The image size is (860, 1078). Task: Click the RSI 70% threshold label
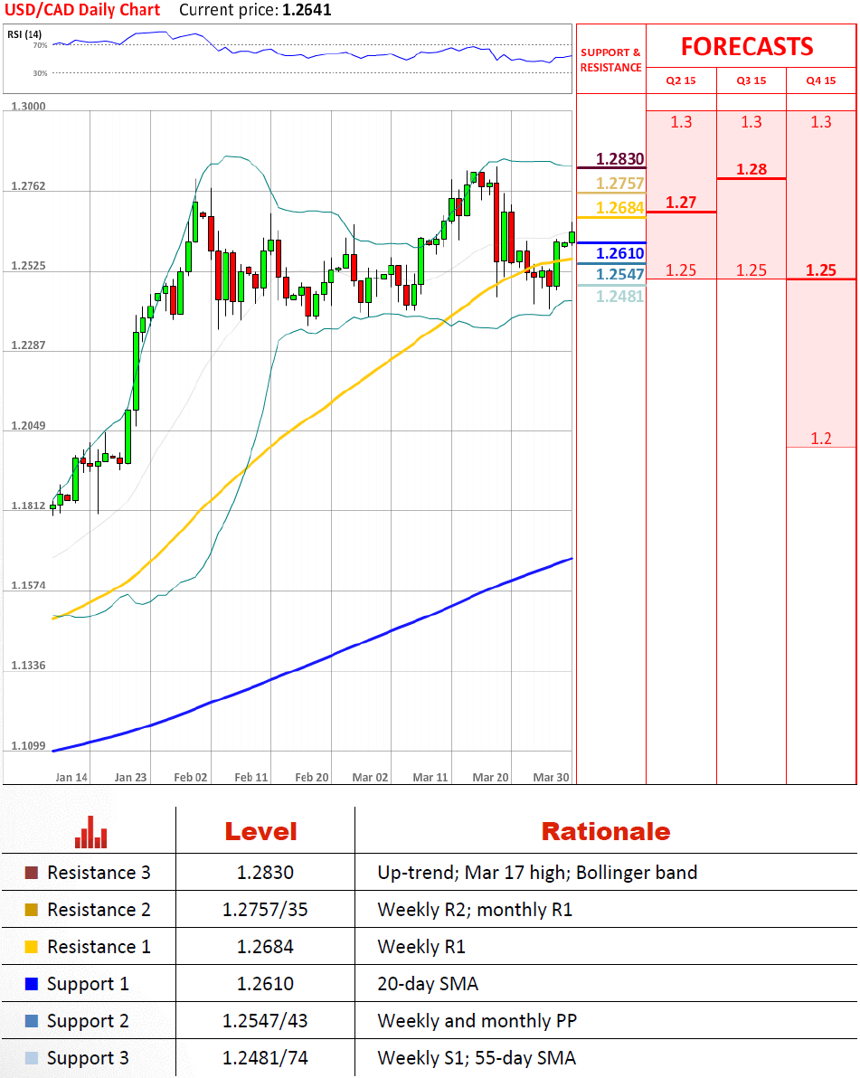pos(40,45)
